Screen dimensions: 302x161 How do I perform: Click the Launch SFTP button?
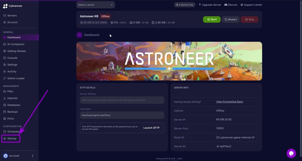[x=151, y=128]
